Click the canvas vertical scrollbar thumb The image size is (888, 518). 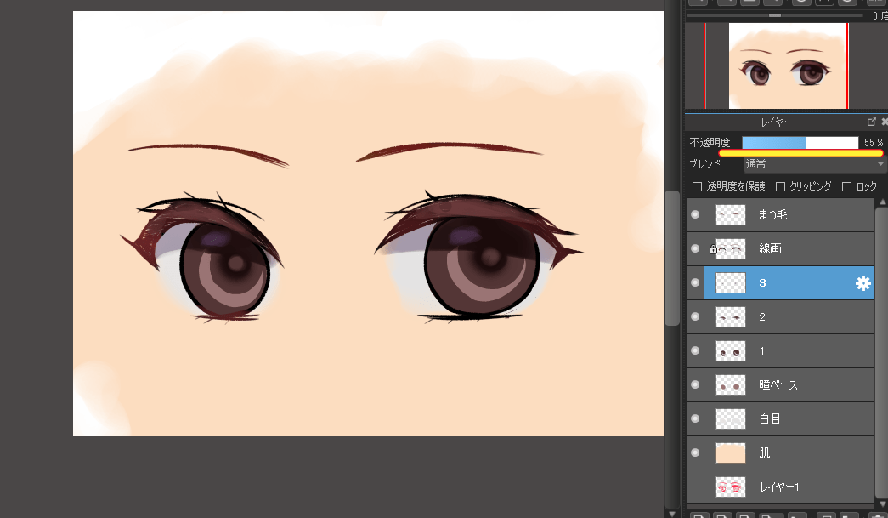(x=671, y=258)
